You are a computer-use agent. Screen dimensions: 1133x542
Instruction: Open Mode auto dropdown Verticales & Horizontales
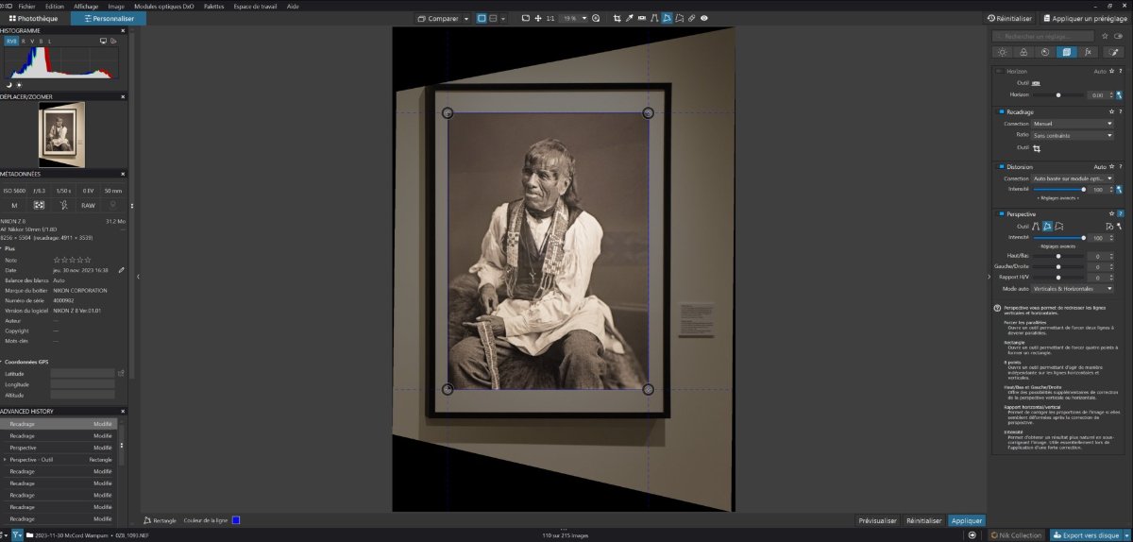click(1073, 289)
